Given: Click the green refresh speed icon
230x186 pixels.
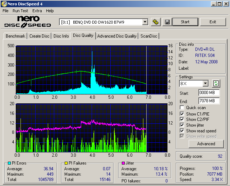Looking at the screenshot, I should [x=216, y=84].
